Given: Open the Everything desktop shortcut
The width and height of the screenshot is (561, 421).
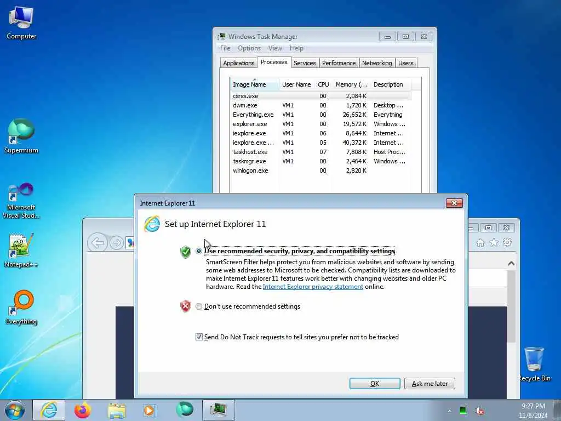Looking at the screenshot, I should 21,307.
